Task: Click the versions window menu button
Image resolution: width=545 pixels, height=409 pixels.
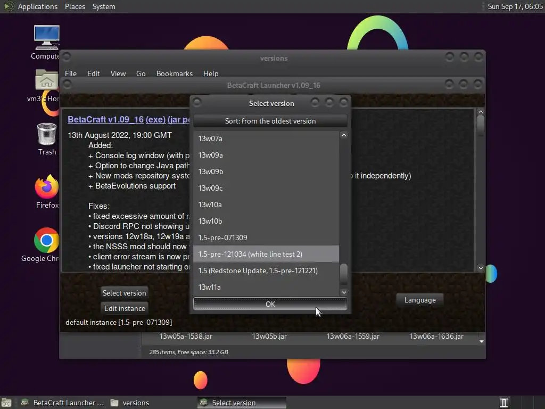Action: click(x=67, y=56)
